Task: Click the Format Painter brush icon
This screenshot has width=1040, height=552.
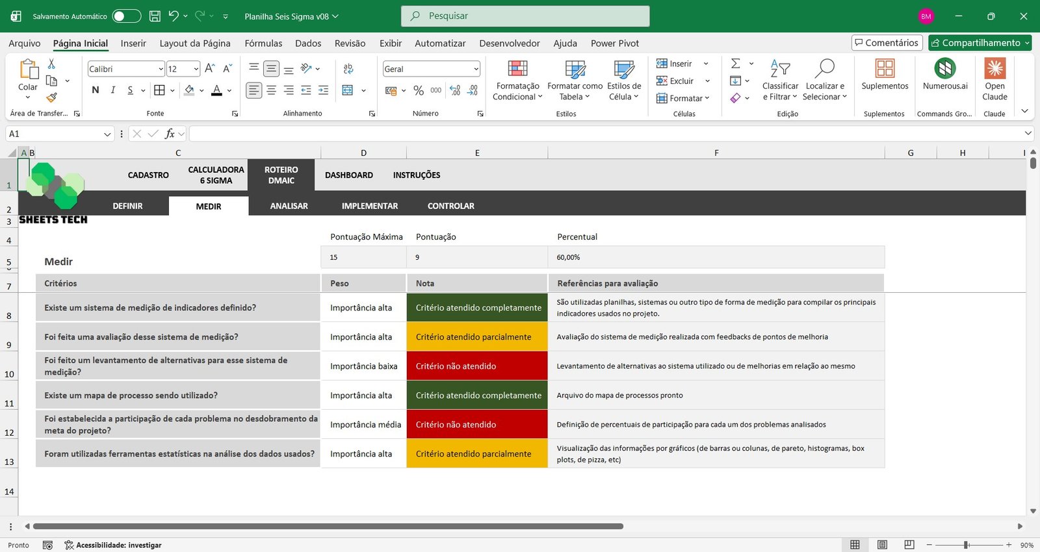Action: (x=51, y=97)
